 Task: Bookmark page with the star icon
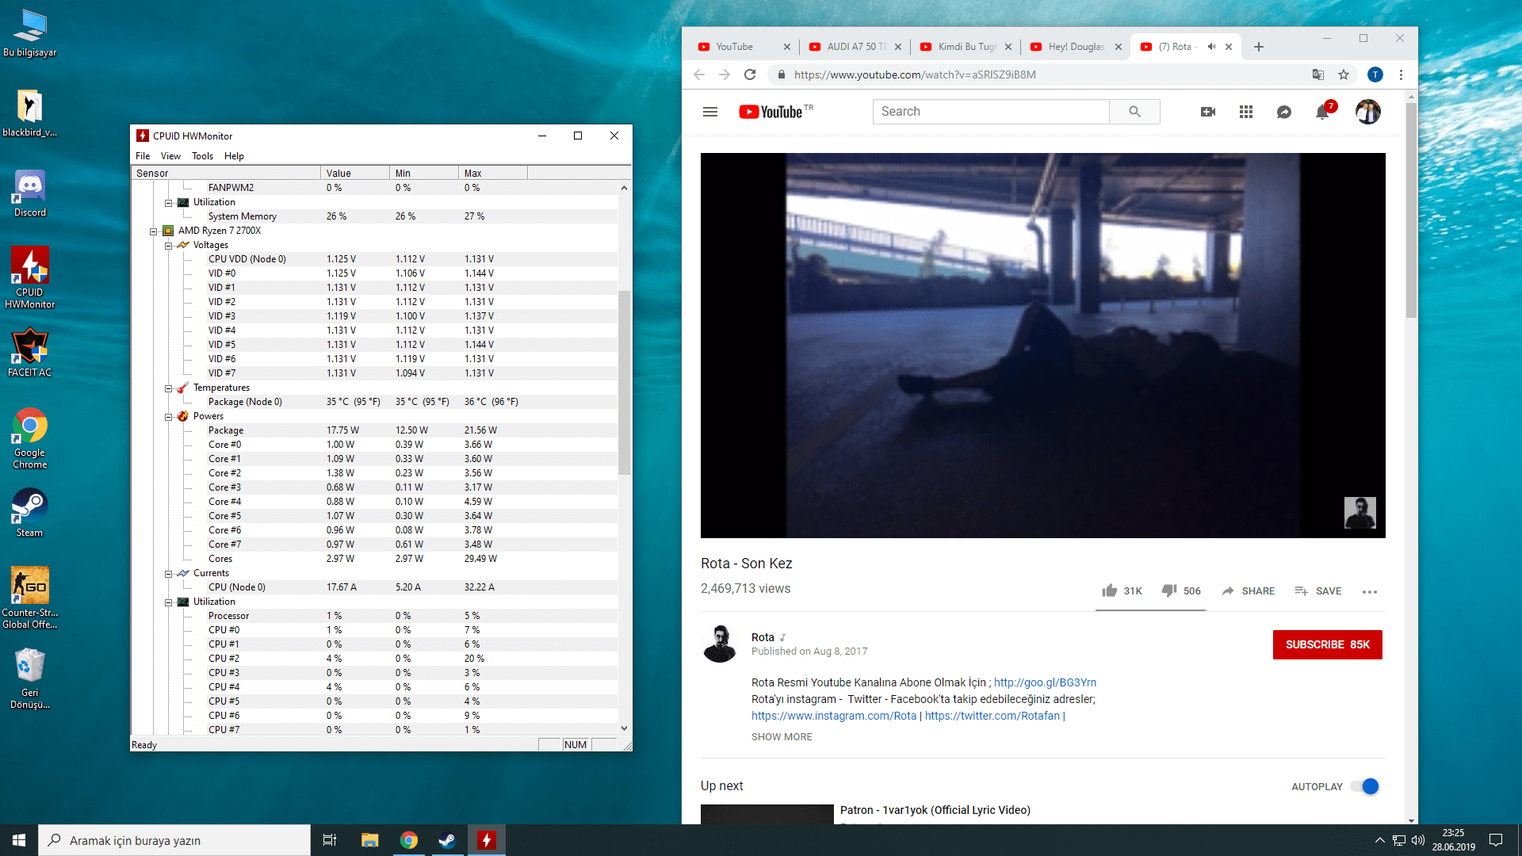click(1344, 75)
